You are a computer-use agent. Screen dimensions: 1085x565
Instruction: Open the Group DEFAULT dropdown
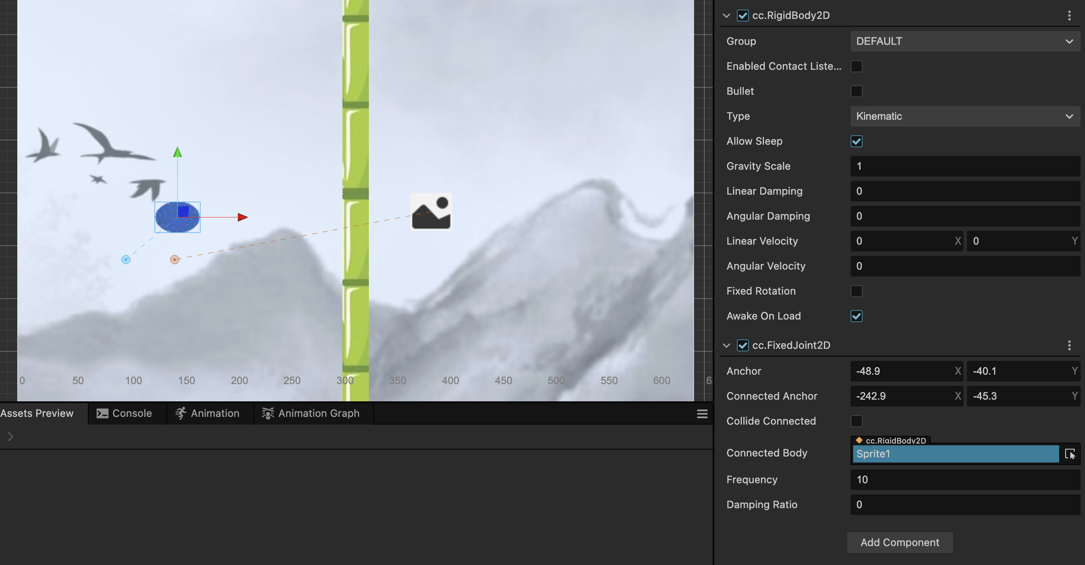[x=964, y=41]
